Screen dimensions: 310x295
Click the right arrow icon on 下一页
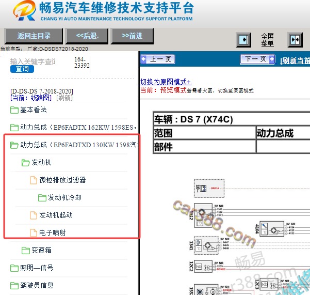(272, 59)
